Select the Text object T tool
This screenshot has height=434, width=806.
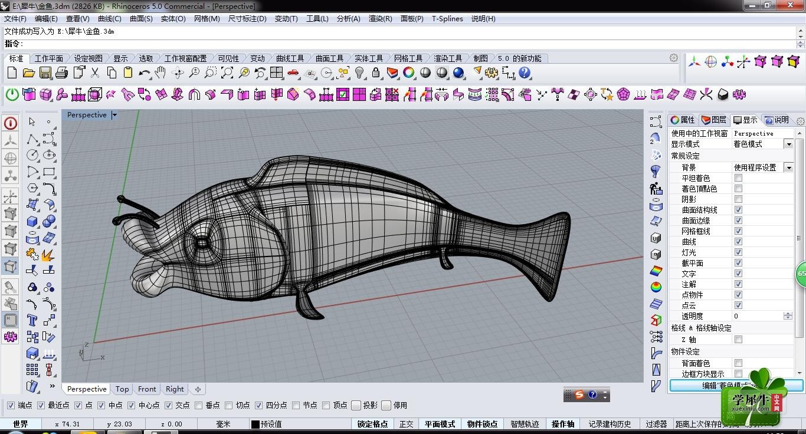point(32,321)
